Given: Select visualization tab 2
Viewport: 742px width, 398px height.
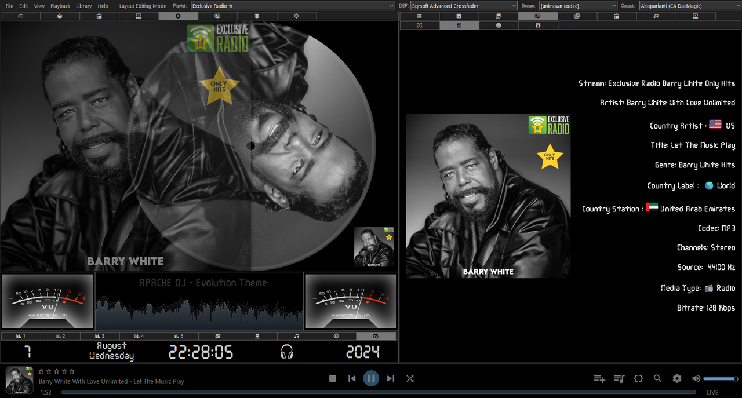Looking at the screenshot, I should [x=60, y=336].
